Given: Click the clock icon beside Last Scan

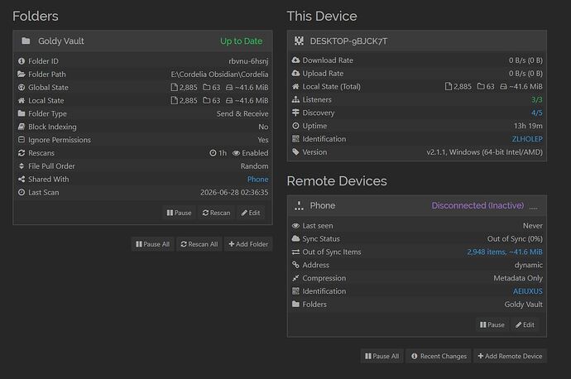Looking at the screenshot, I should pos(22,192).
